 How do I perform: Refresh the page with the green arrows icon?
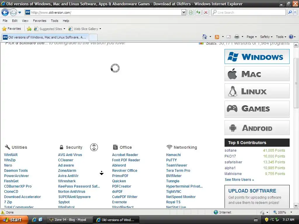point(198,12)
